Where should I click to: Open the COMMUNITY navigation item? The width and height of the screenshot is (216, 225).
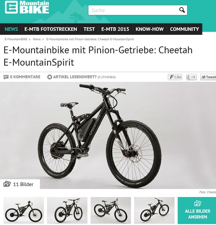point(184,29)
